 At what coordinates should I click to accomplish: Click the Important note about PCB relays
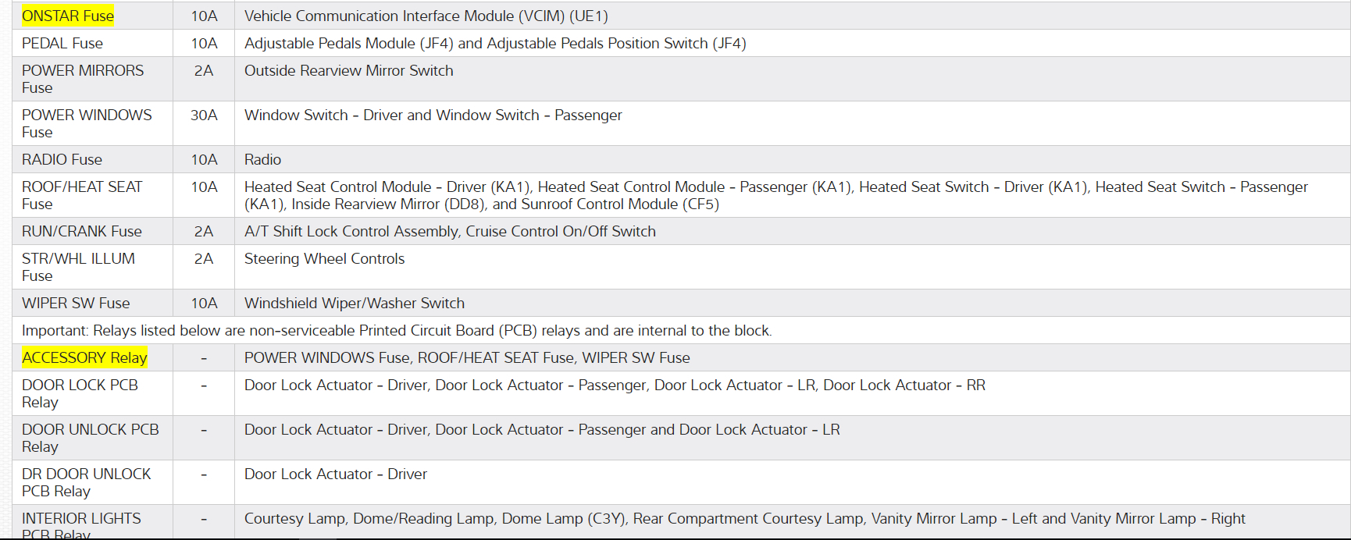pyautogui.click(x=397, y=330)
